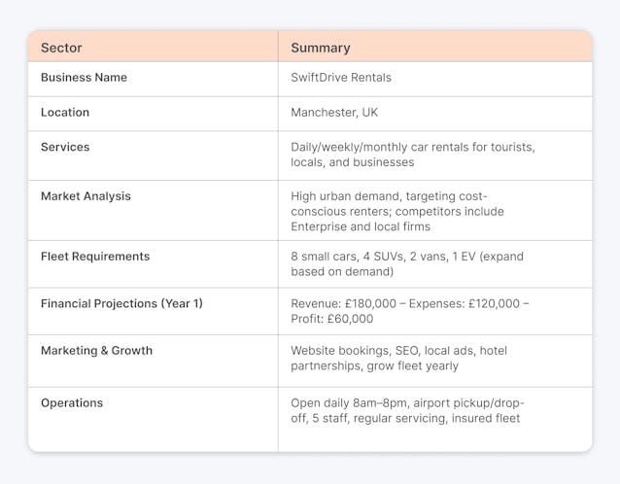The width and height of the screenshot is (620, 484).
Task: Click the high urban demand summary text
Action: 389,196
